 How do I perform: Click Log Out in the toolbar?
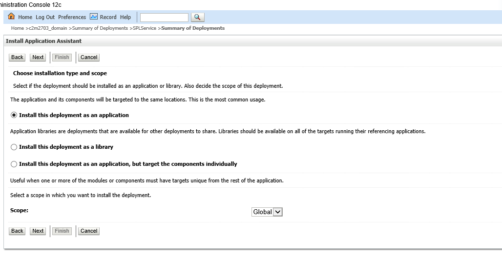(x=45, y=17)
